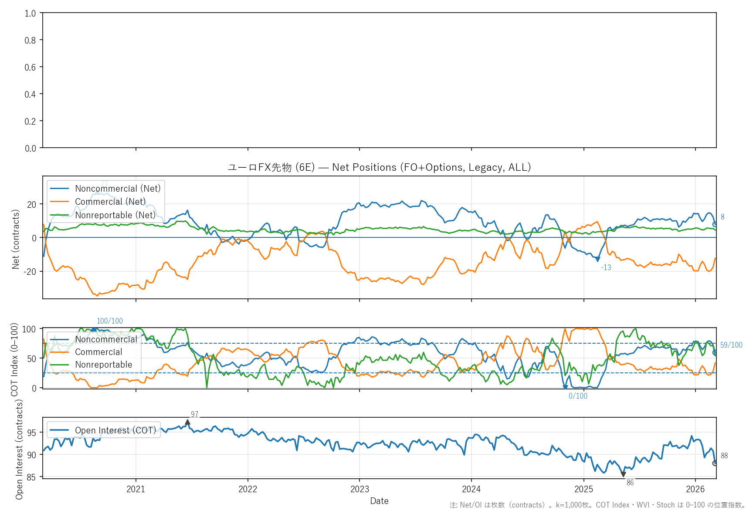Viewport: 753px width, 514px height.
Task: Click the circle end marker beside the 59/100 label
Action: tap(715, 352)
